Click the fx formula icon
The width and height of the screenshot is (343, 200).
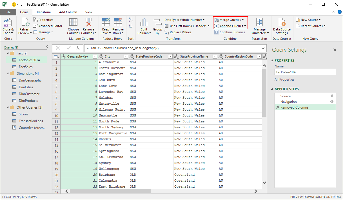click(x=78, y=48)
